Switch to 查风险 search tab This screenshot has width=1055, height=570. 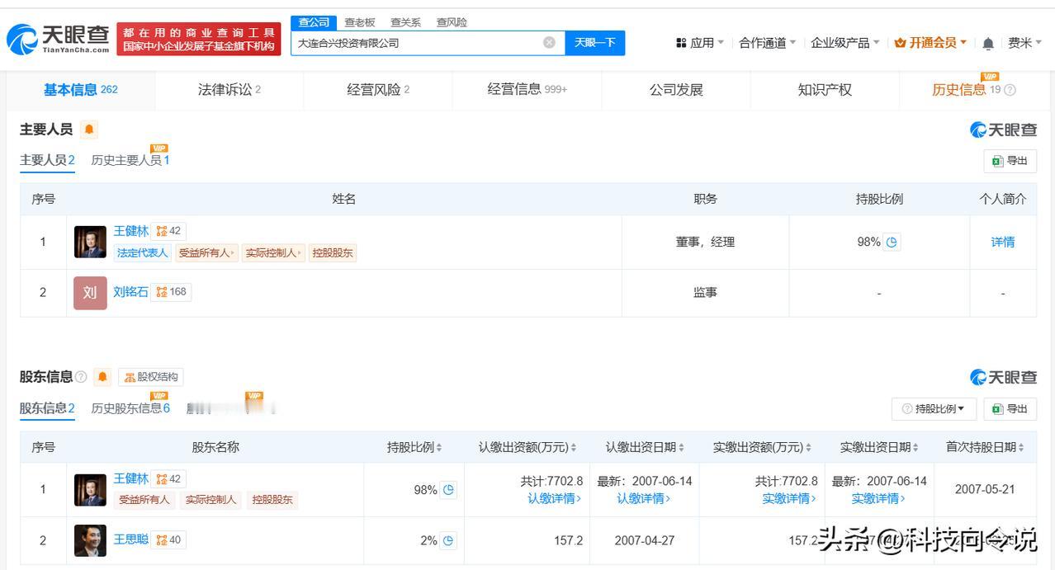pos(452,22)
